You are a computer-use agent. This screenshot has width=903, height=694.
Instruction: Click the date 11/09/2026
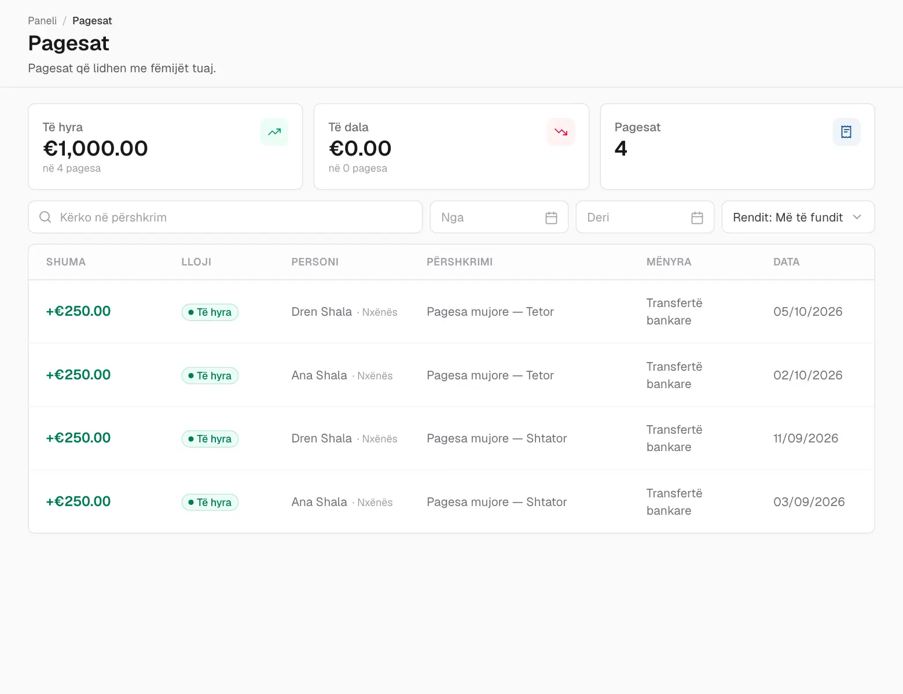point(806,438)
